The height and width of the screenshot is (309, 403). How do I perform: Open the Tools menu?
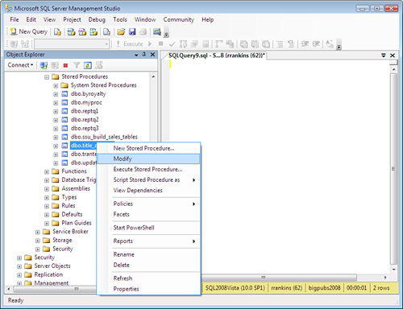[120, 19]
